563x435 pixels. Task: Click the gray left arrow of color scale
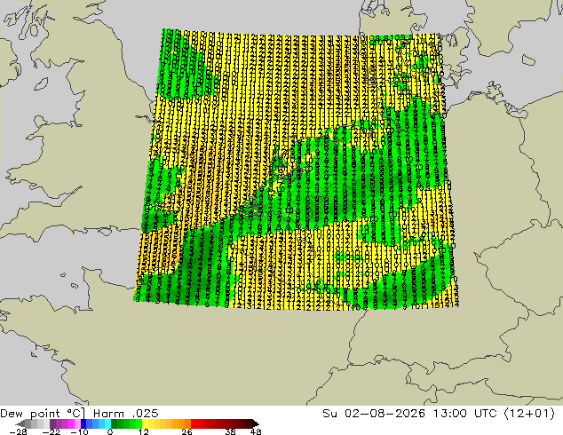coord(20,423)
